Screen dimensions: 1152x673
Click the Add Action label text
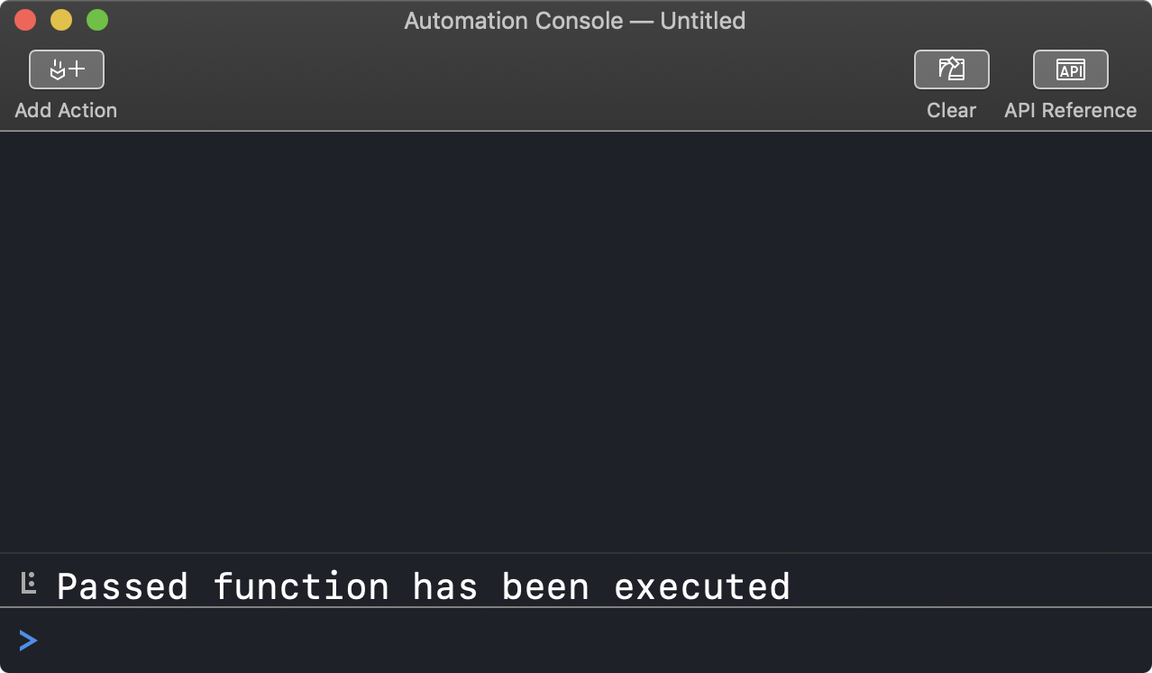65,110
